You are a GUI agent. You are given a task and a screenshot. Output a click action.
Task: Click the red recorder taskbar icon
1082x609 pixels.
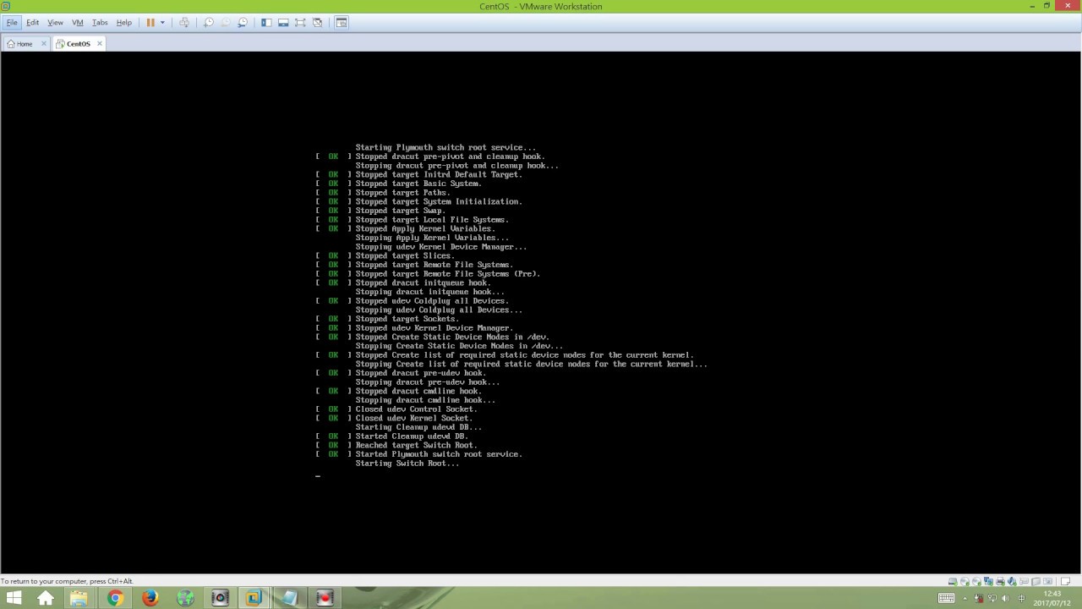[x=325, y=598]
